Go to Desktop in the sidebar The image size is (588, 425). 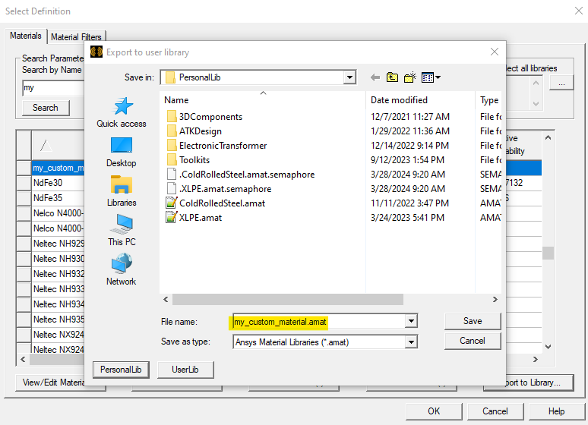[x=122, y=152]
